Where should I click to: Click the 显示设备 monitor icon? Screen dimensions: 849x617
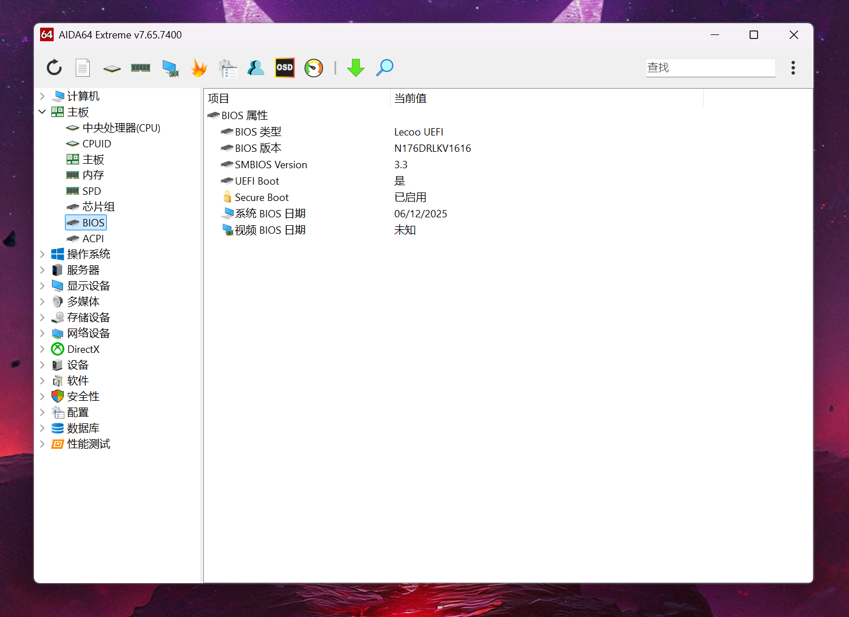(x=58, y=286)
